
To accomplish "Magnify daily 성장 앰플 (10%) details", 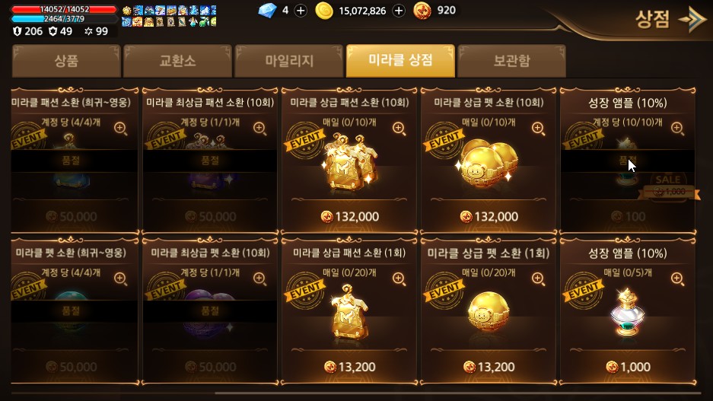I will [677, 278].
